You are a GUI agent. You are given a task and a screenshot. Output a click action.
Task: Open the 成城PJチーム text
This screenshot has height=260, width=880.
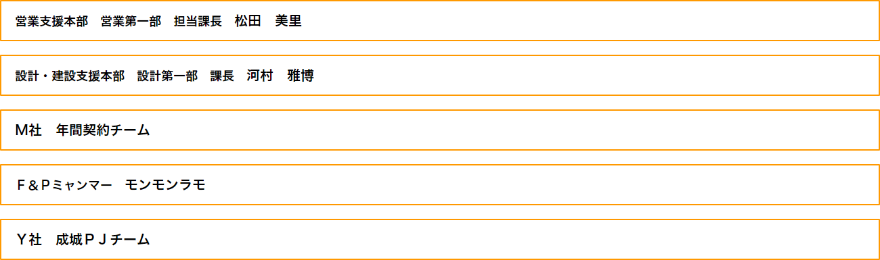click(x=103, y=240)
